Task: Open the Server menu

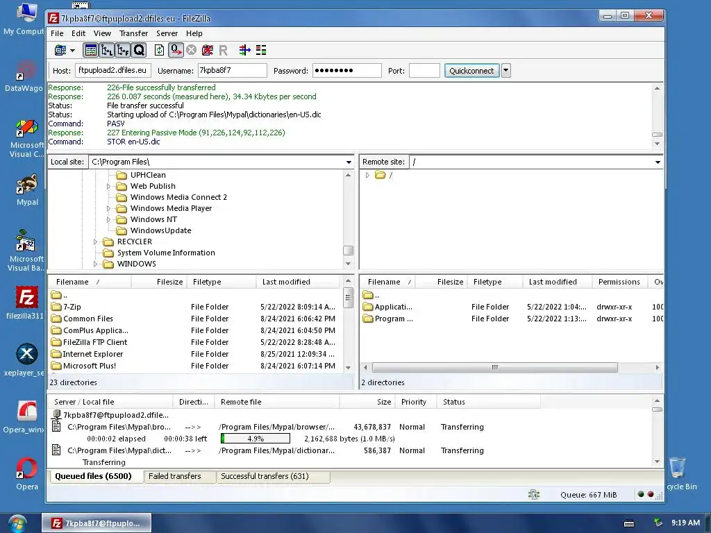Action: click(x=167, y=33)
